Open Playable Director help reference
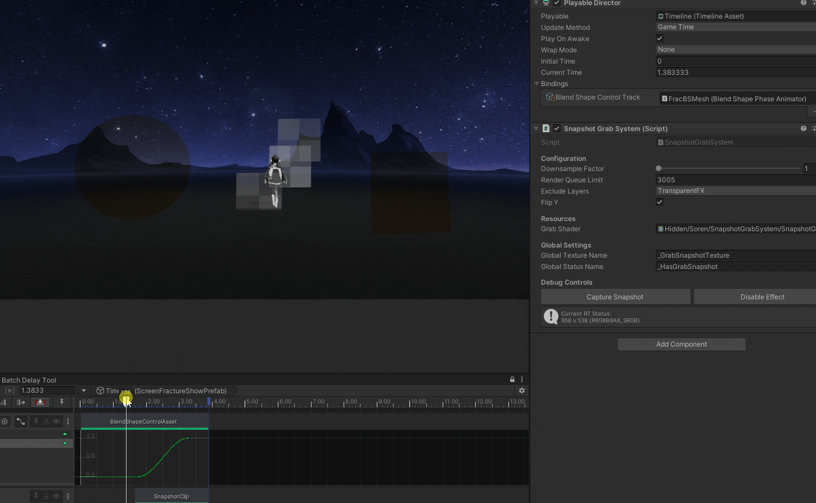 pyautogui.click(x=803, y=3)
